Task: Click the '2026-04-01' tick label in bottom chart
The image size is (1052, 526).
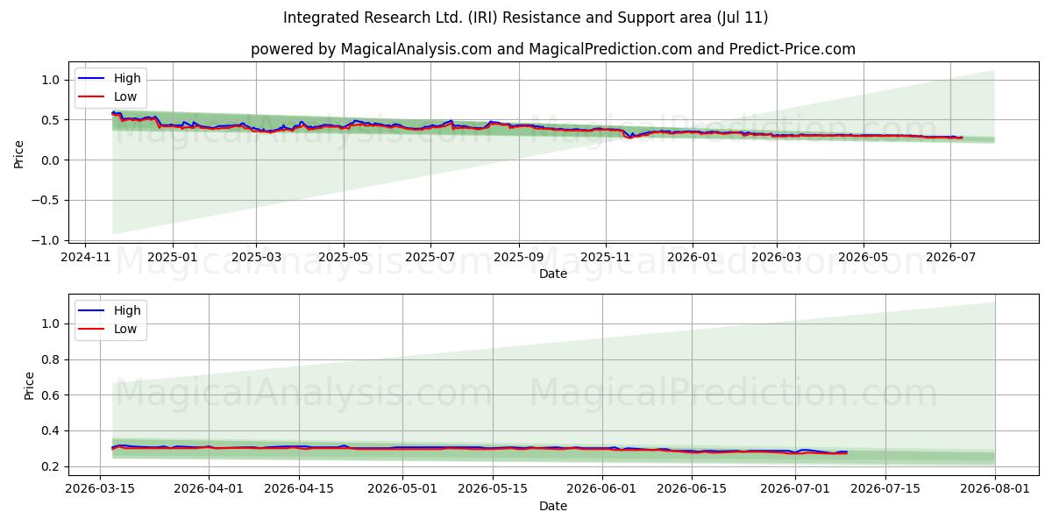Action: pyautogui.click(x=209, y=490)
